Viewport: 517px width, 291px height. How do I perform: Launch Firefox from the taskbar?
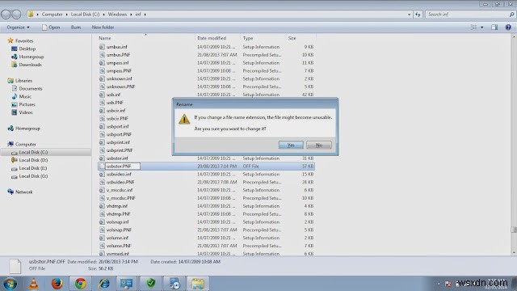(x=57, y=284)
